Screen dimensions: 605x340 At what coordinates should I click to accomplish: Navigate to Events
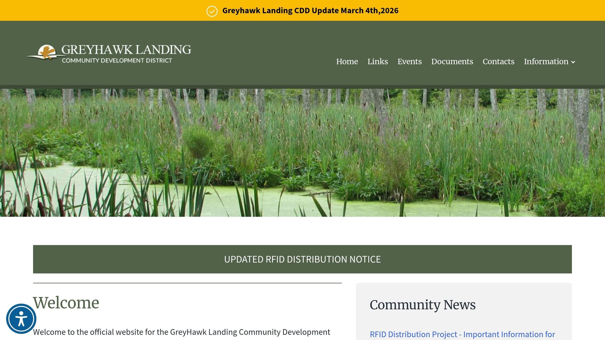(409, 61)
